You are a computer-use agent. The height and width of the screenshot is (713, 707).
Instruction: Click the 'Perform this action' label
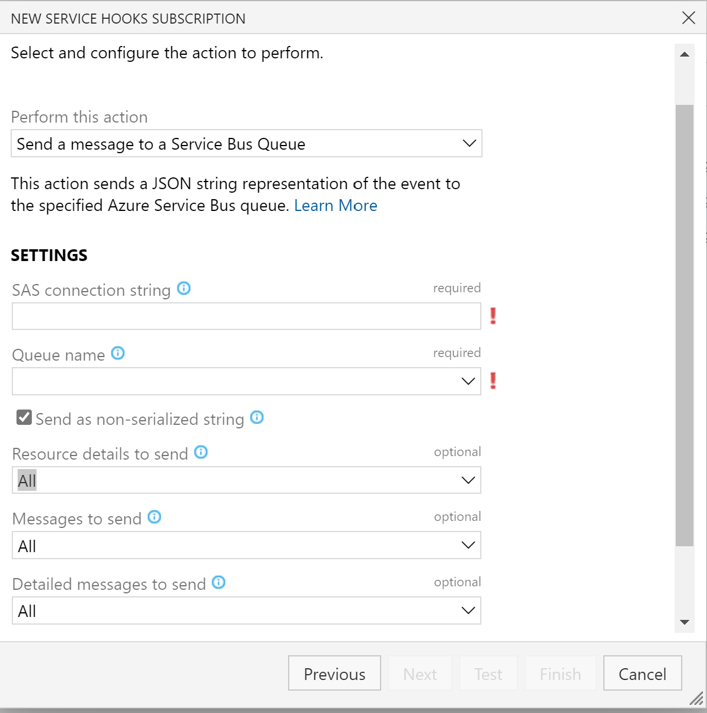tap(80, 117)
